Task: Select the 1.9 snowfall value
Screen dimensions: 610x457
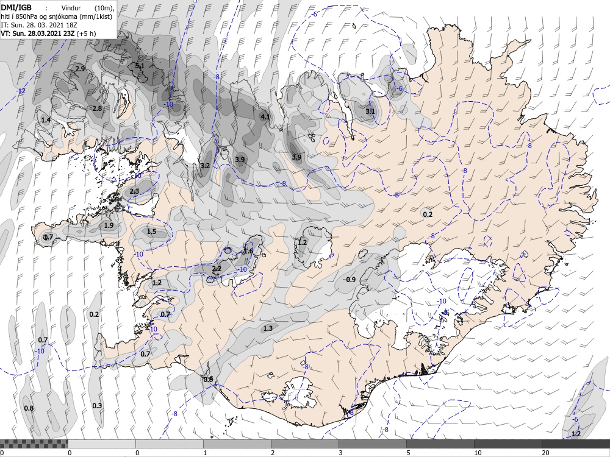Action: (x=109, y=225)
